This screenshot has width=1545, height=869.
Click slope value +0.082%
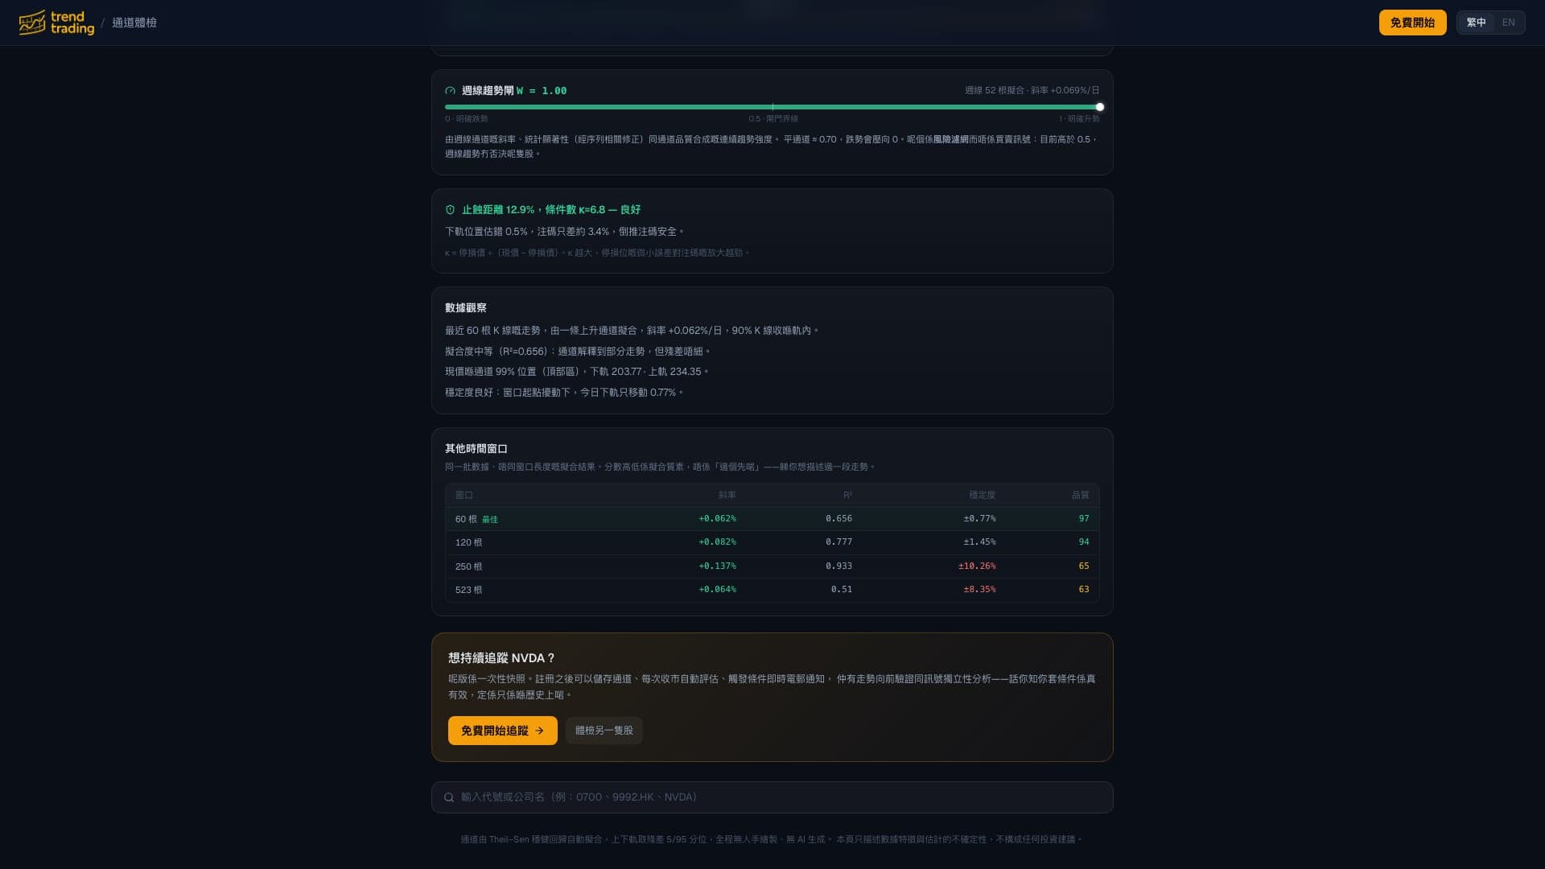click(717, 542)
